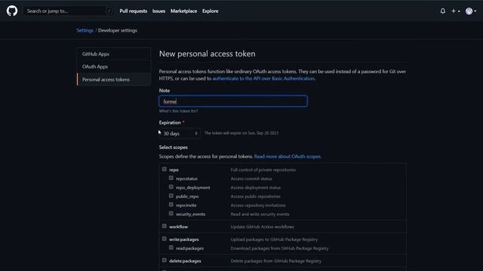
Task: Click the slash shortcut key icon in search
Action: [109, 11]
